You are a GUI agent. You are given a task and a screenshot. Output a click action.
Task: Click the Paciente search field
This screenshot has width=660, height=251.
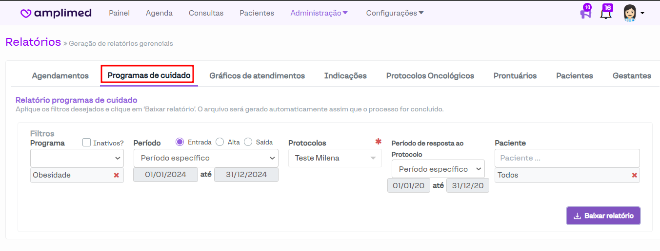567,158
